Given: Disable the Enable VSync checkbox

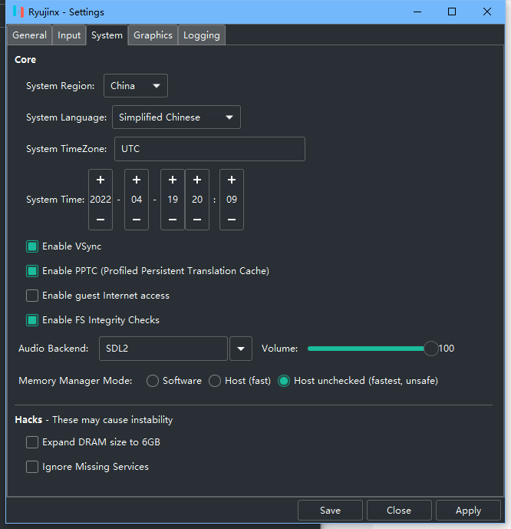Looking at the screenshot, I should (x=32, y=246).
